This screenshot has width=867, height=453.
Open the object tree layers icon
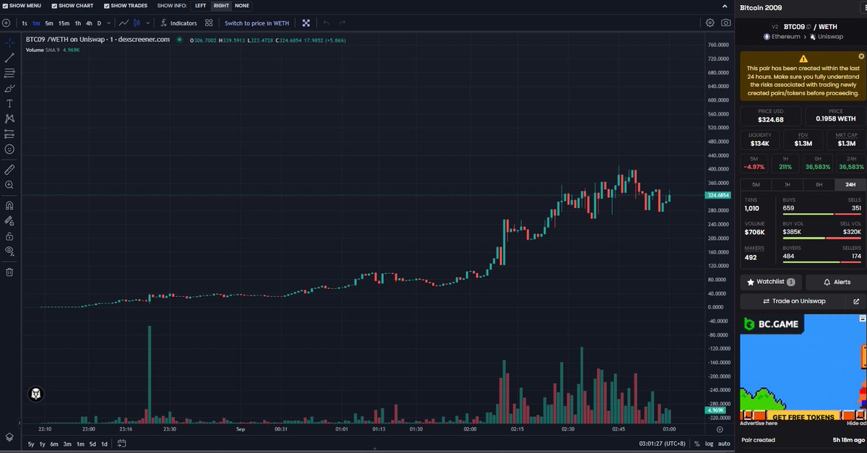click(9, 437)
